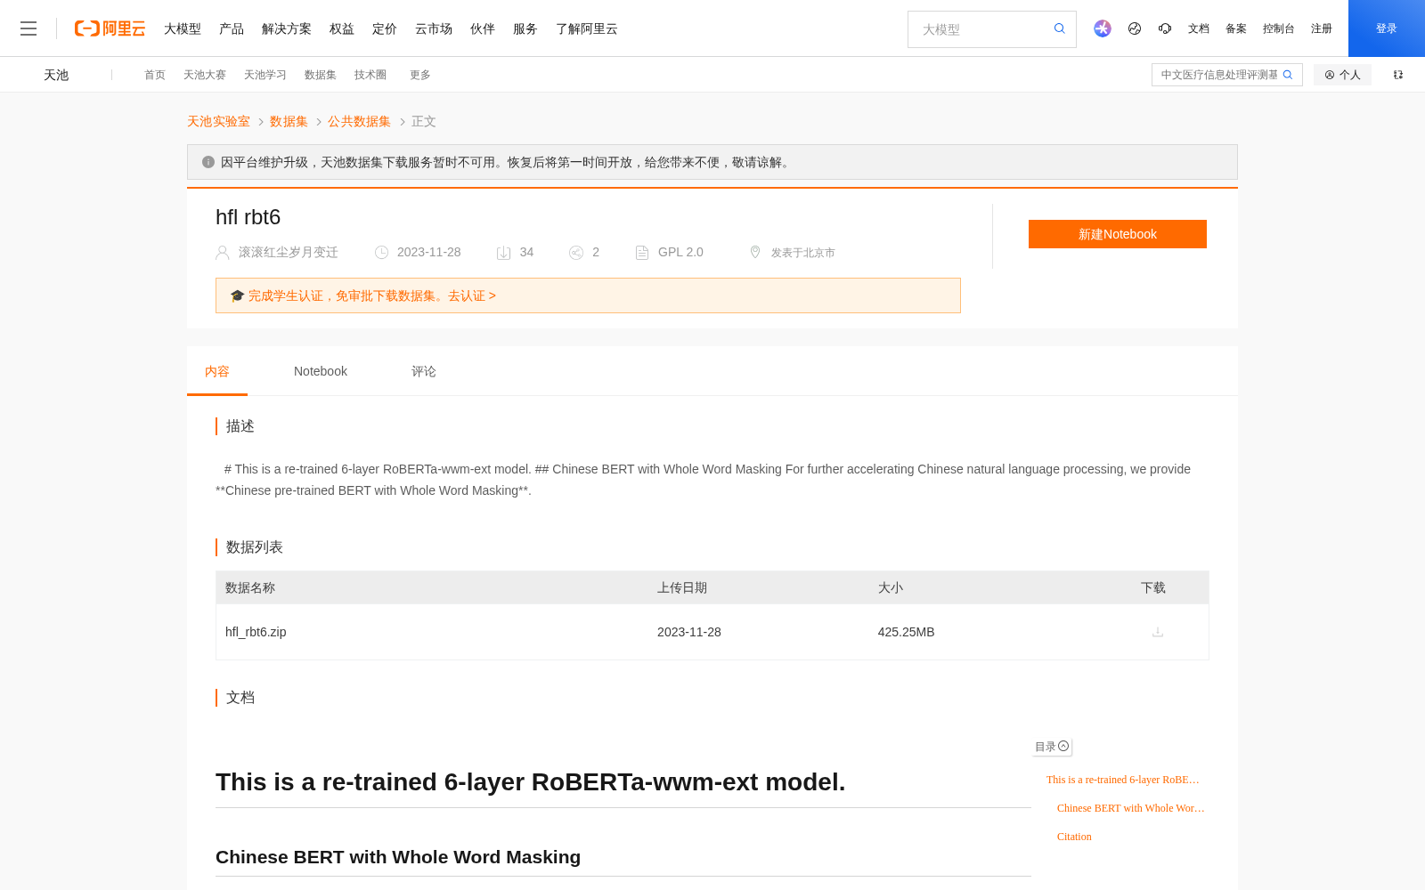Viewport: 1425px width, 890px height.
Task: Open the 云市场 menu item
Action: click(434, 28)
